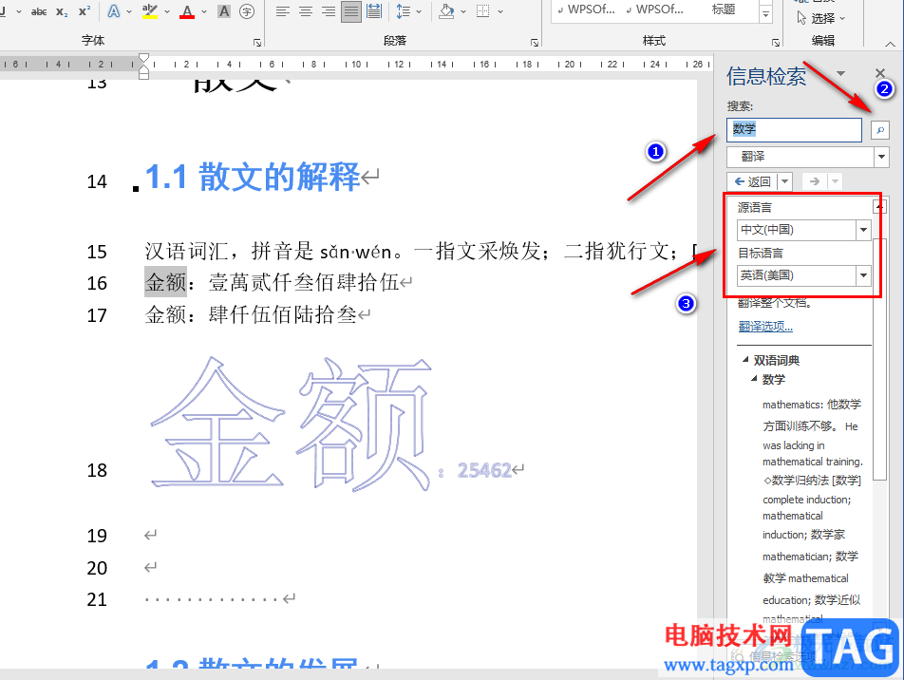
Task: Open the 选择 select menu
Action: tap(821, 18)
